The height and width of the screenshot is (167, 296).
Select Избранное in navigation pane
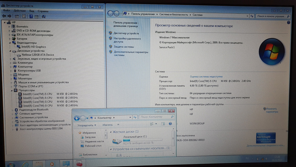[x=89, y=133]
